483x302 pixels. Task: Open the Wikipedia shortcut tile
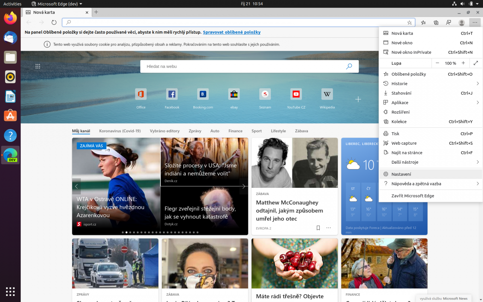[327, 94]
